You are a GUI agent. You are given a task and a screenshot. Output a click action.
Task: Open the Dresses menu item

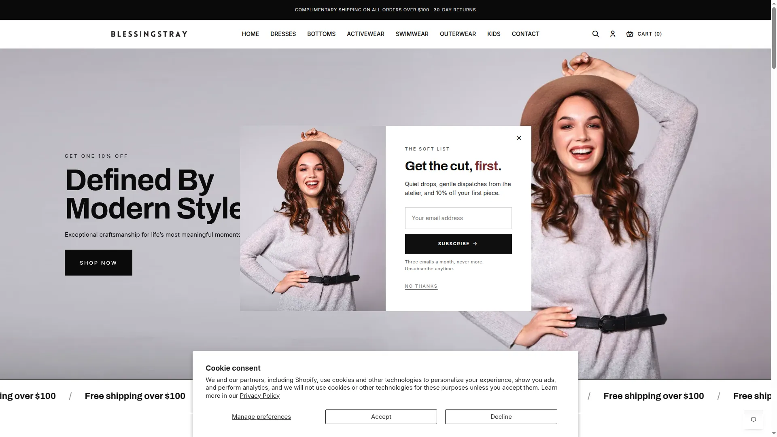click(x=283, y=34)
